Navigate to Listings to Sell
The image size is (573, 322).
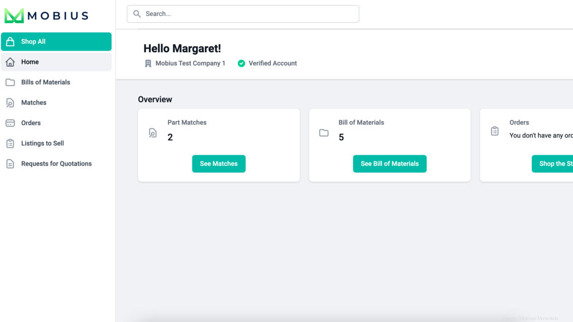(x=42, y=143)
